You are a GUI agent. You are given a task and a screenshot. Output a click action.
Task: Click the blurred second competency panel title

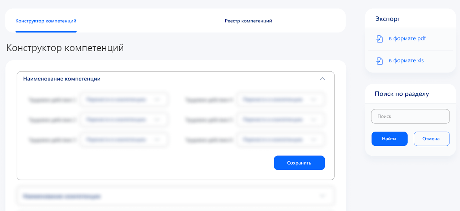[62, 196]
